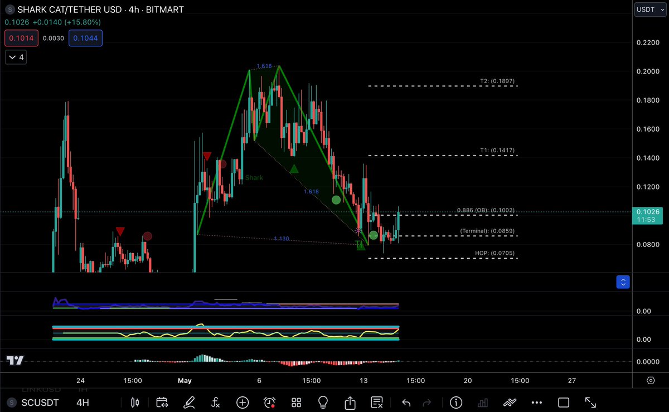
Task: Click the HOP: (0.0705) level label
Action: click(495, 253)
